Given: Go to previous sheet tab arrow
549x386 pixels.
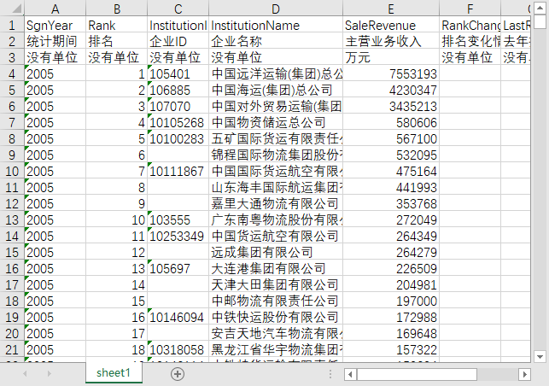Looking at the screenshot, I should [25, 374].
